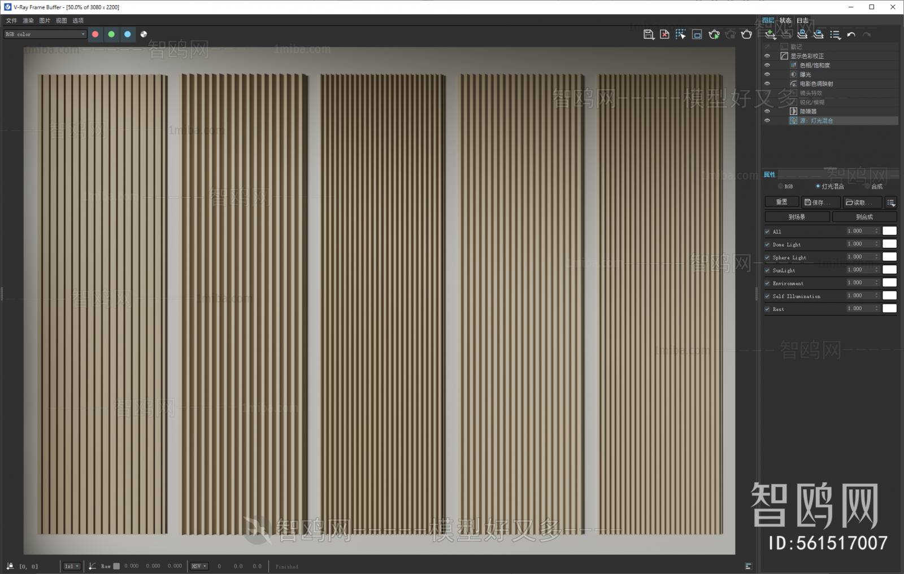Toggle visibility of the 降噪器 layer
This screenshot has height=574, width=904.
click(767, 111)
